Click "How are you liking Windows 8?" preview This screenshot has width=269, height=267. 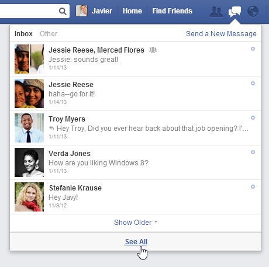pyautogui.click(x=98, y=163)
